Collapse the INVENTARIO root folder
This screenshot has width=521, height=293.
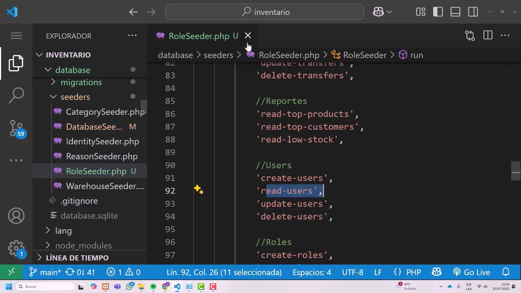click(x=39, y=55)
